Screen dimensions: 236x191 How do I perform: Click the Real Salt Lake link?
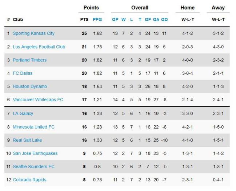click(x=27, y=140)
